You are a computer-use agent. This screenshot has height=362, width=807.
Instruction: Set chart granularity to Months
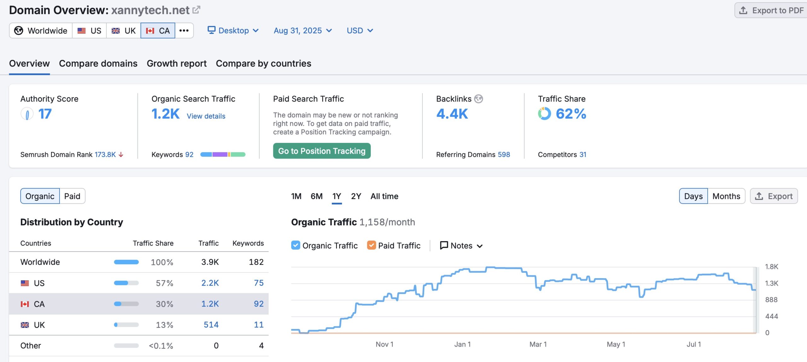[x=726, y=196]
